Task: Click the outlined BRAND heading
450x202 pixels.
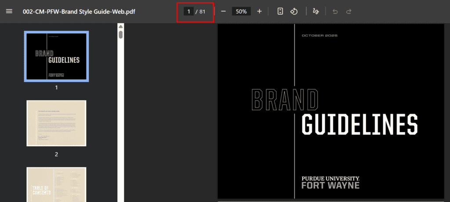Action: (x=285, y=100)
